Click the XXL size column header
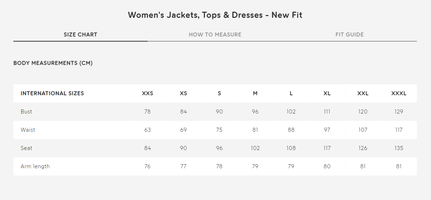Image resolution: width=431 pixels, height=200 pixels. point(363,93)
